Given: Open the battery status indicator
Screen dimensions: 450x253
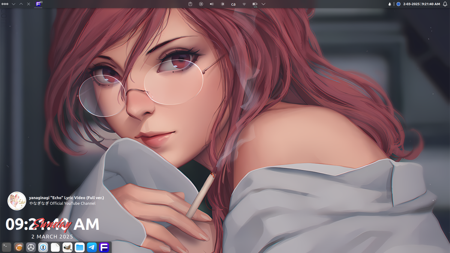Looking at the screenshot, I should 255,4.
